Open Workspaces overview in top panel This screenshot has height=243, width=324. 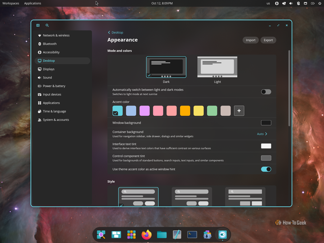click(x=11, y=3)
